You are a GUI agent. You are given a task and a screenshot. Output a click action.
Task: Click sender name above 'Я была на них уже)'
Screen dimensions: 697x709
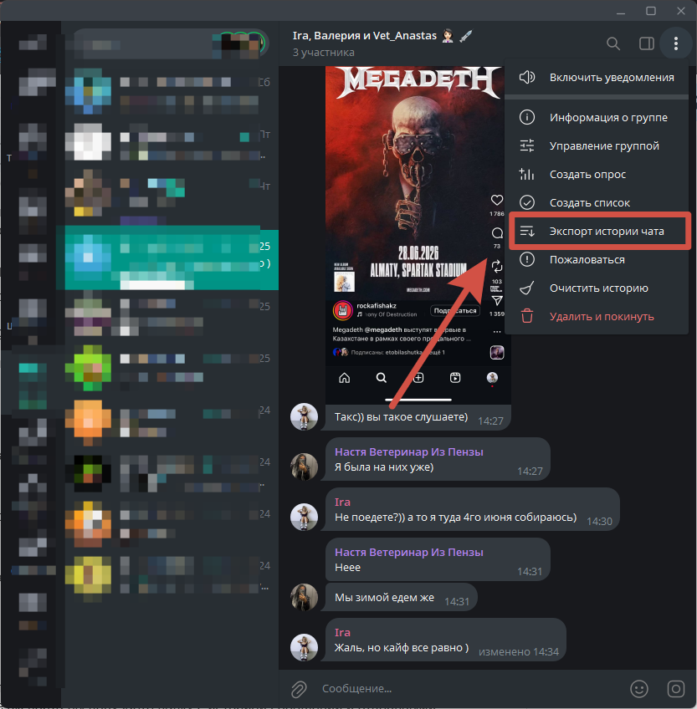(408, 452)
